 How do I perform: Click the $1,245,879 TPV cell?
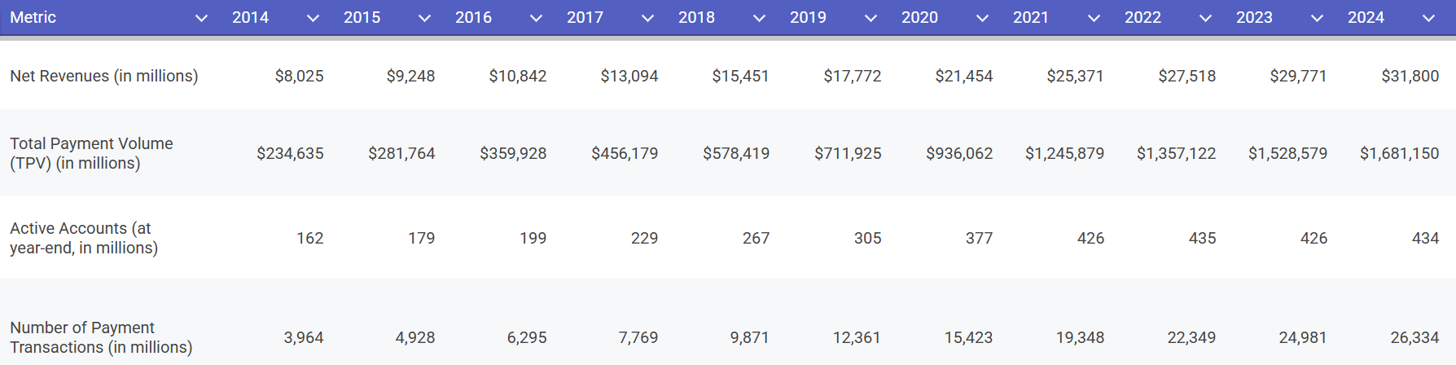tap(1064, 153)
